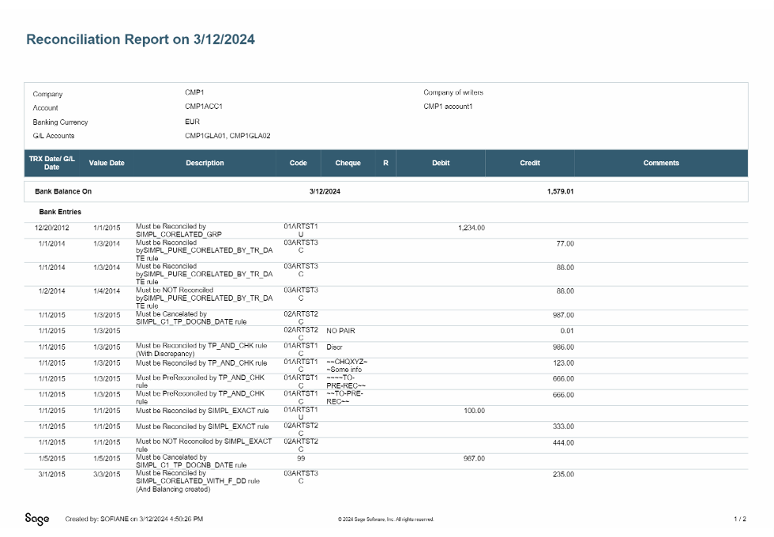774x537 pixels.
Task: Click the Comments column header
Action: [661, 163]
